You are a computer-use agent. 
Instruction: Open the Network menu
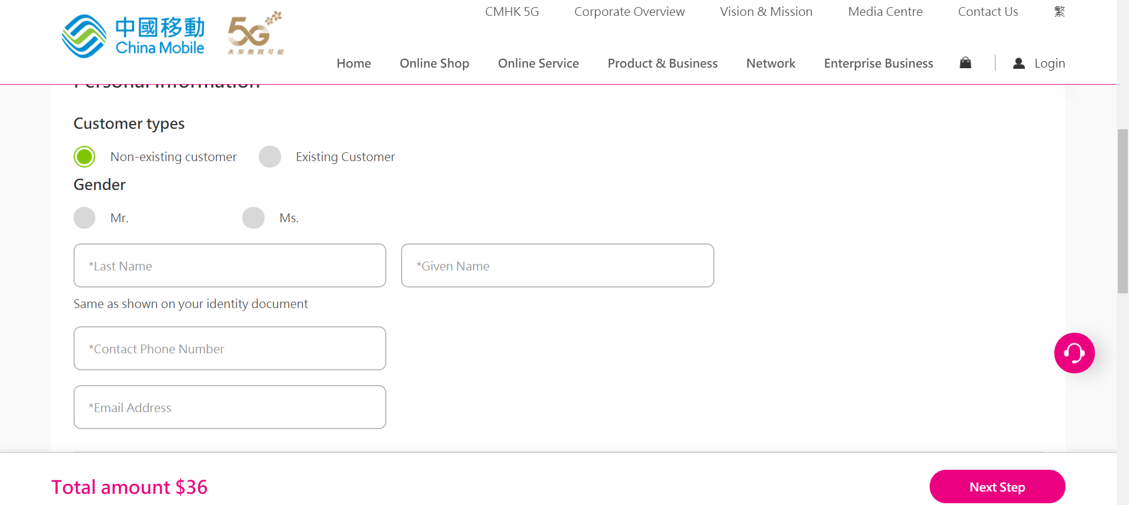point(771,63)
